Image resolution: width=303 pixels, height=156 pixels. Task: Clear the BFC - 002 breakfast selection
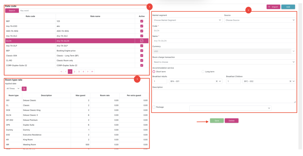click(290, 82)
